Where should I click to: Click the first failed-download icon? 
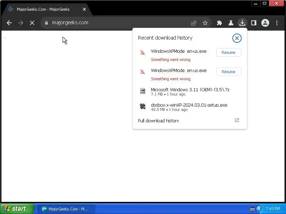(142, 52)
